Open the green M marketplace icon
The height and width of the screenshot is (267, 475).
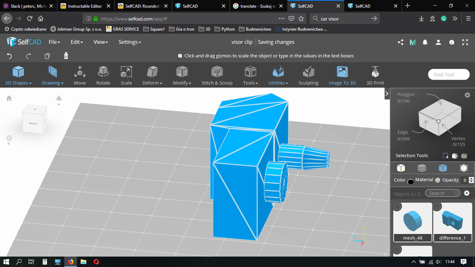[413, 42]
